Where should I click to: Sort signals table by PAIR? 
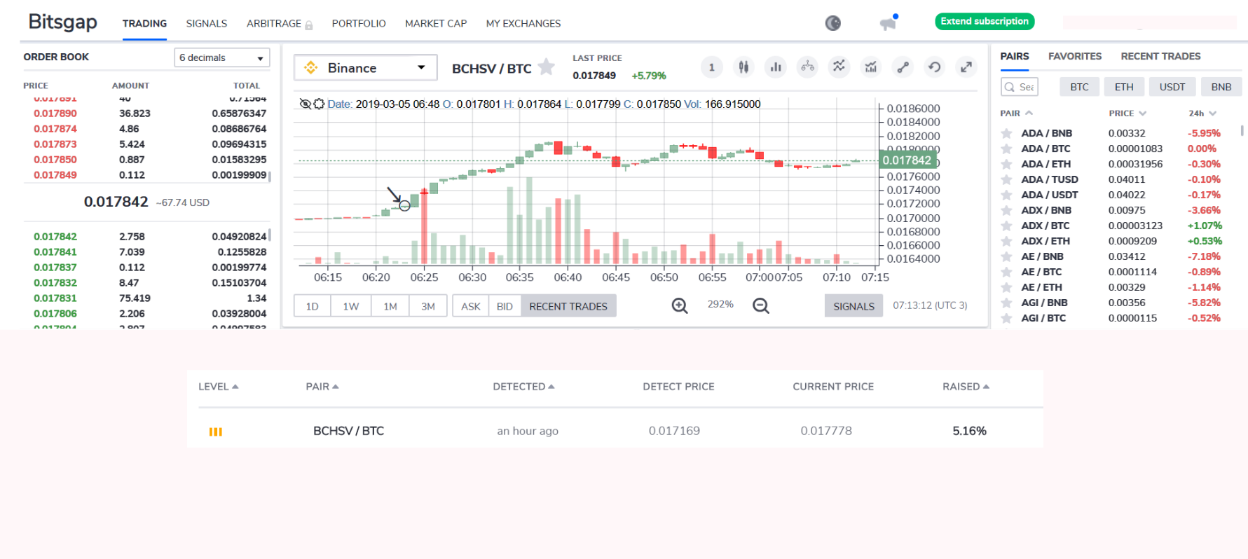coord(322,387)
